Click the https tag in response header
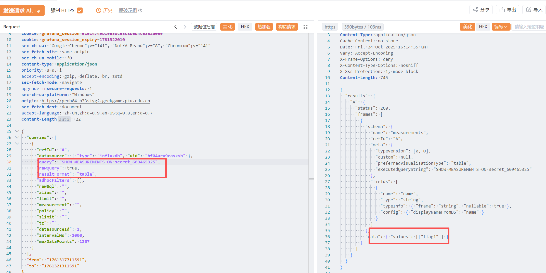This screenshot has height=273, width=546. 330,27
